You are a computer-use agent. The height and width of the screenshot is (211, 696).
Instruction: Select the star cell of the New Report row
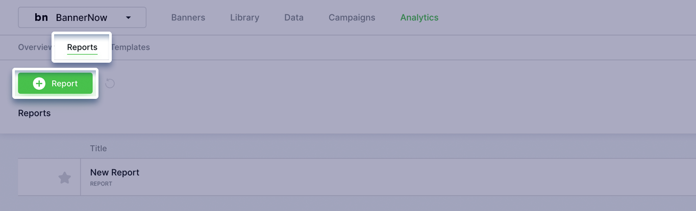pyautogui.click(x=49, y=177)
